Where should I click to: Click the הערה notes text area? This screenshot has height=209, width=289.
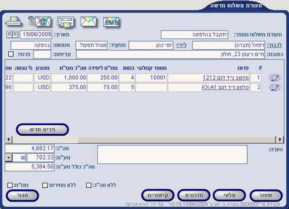[x=172, y=155]
